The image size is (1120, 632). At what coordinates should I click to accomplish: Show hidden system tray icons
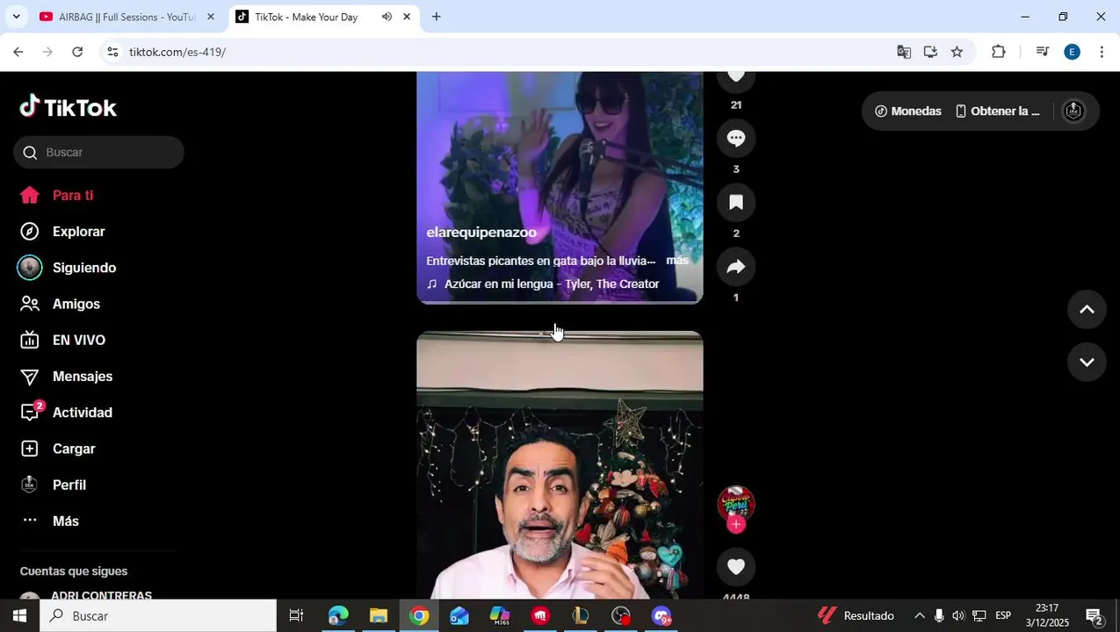[919, 616]
